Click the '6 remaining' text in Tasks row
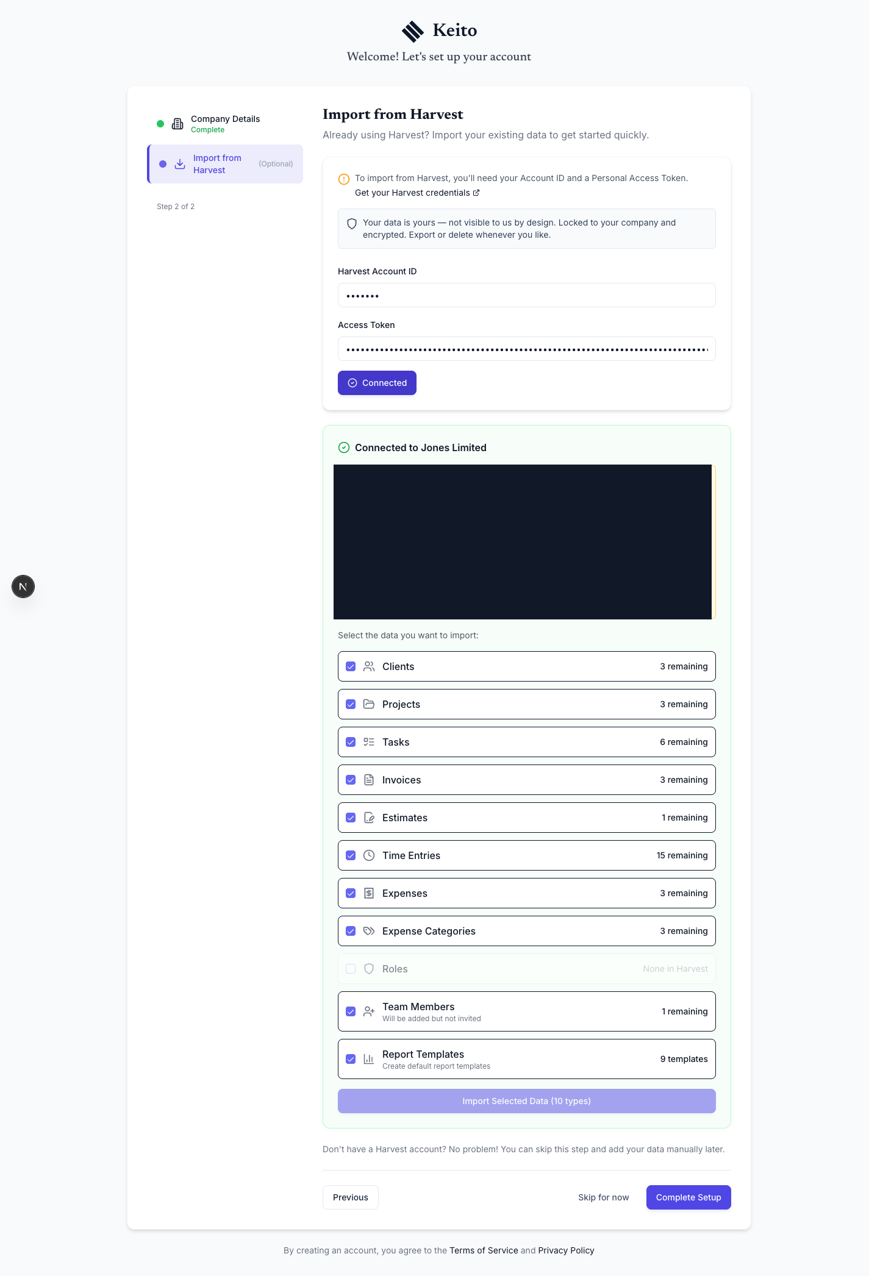Image resolution: width=869 pixels, height=1276 pixels. [684, 742]
